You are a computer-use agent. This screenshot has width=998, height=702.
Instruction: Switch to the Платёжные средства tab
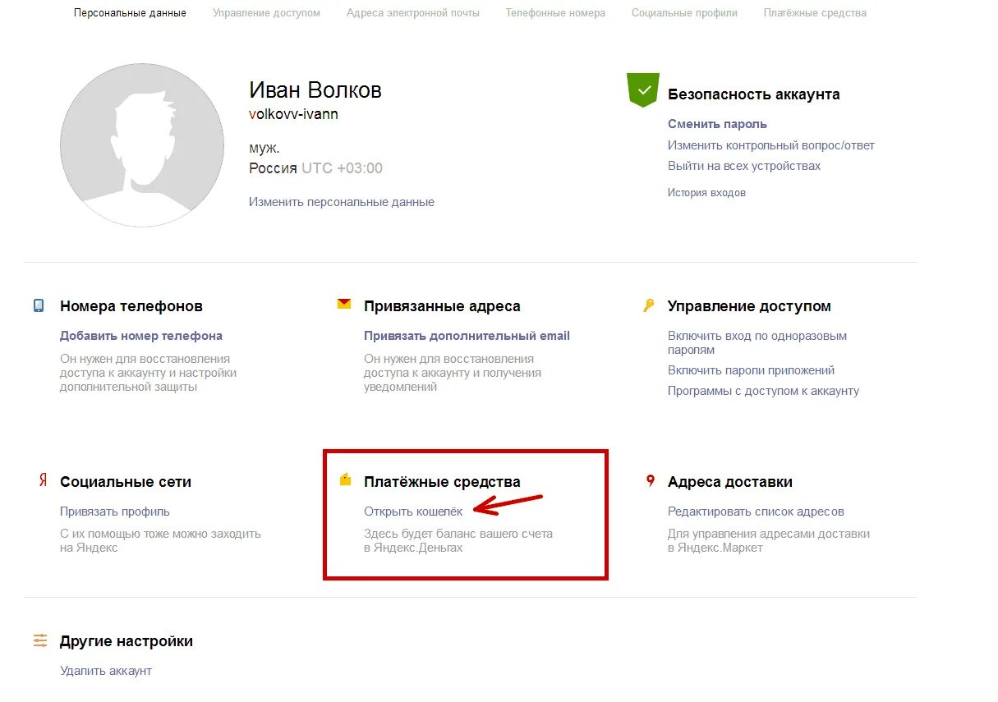(815, 13)
